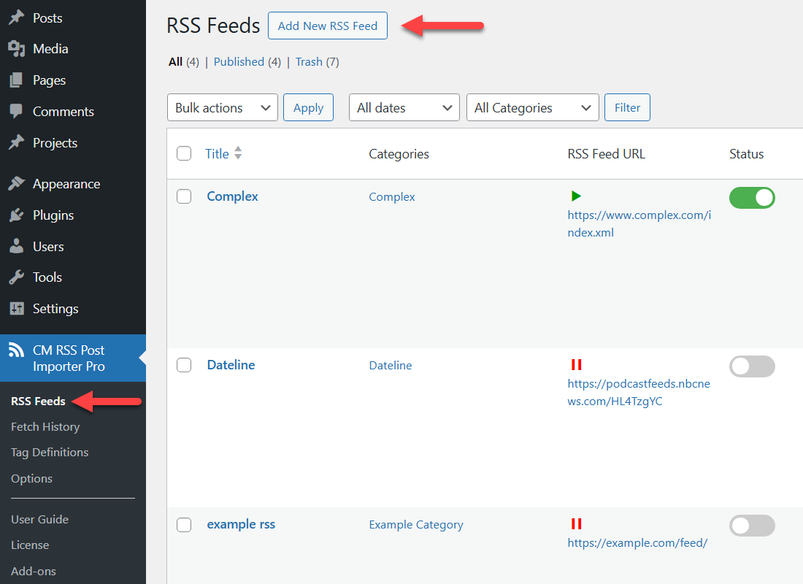The height and width of the screenshot is (584, 803).
Task: Open the Fetch History submenu item
Action: (x=45, y=427)
